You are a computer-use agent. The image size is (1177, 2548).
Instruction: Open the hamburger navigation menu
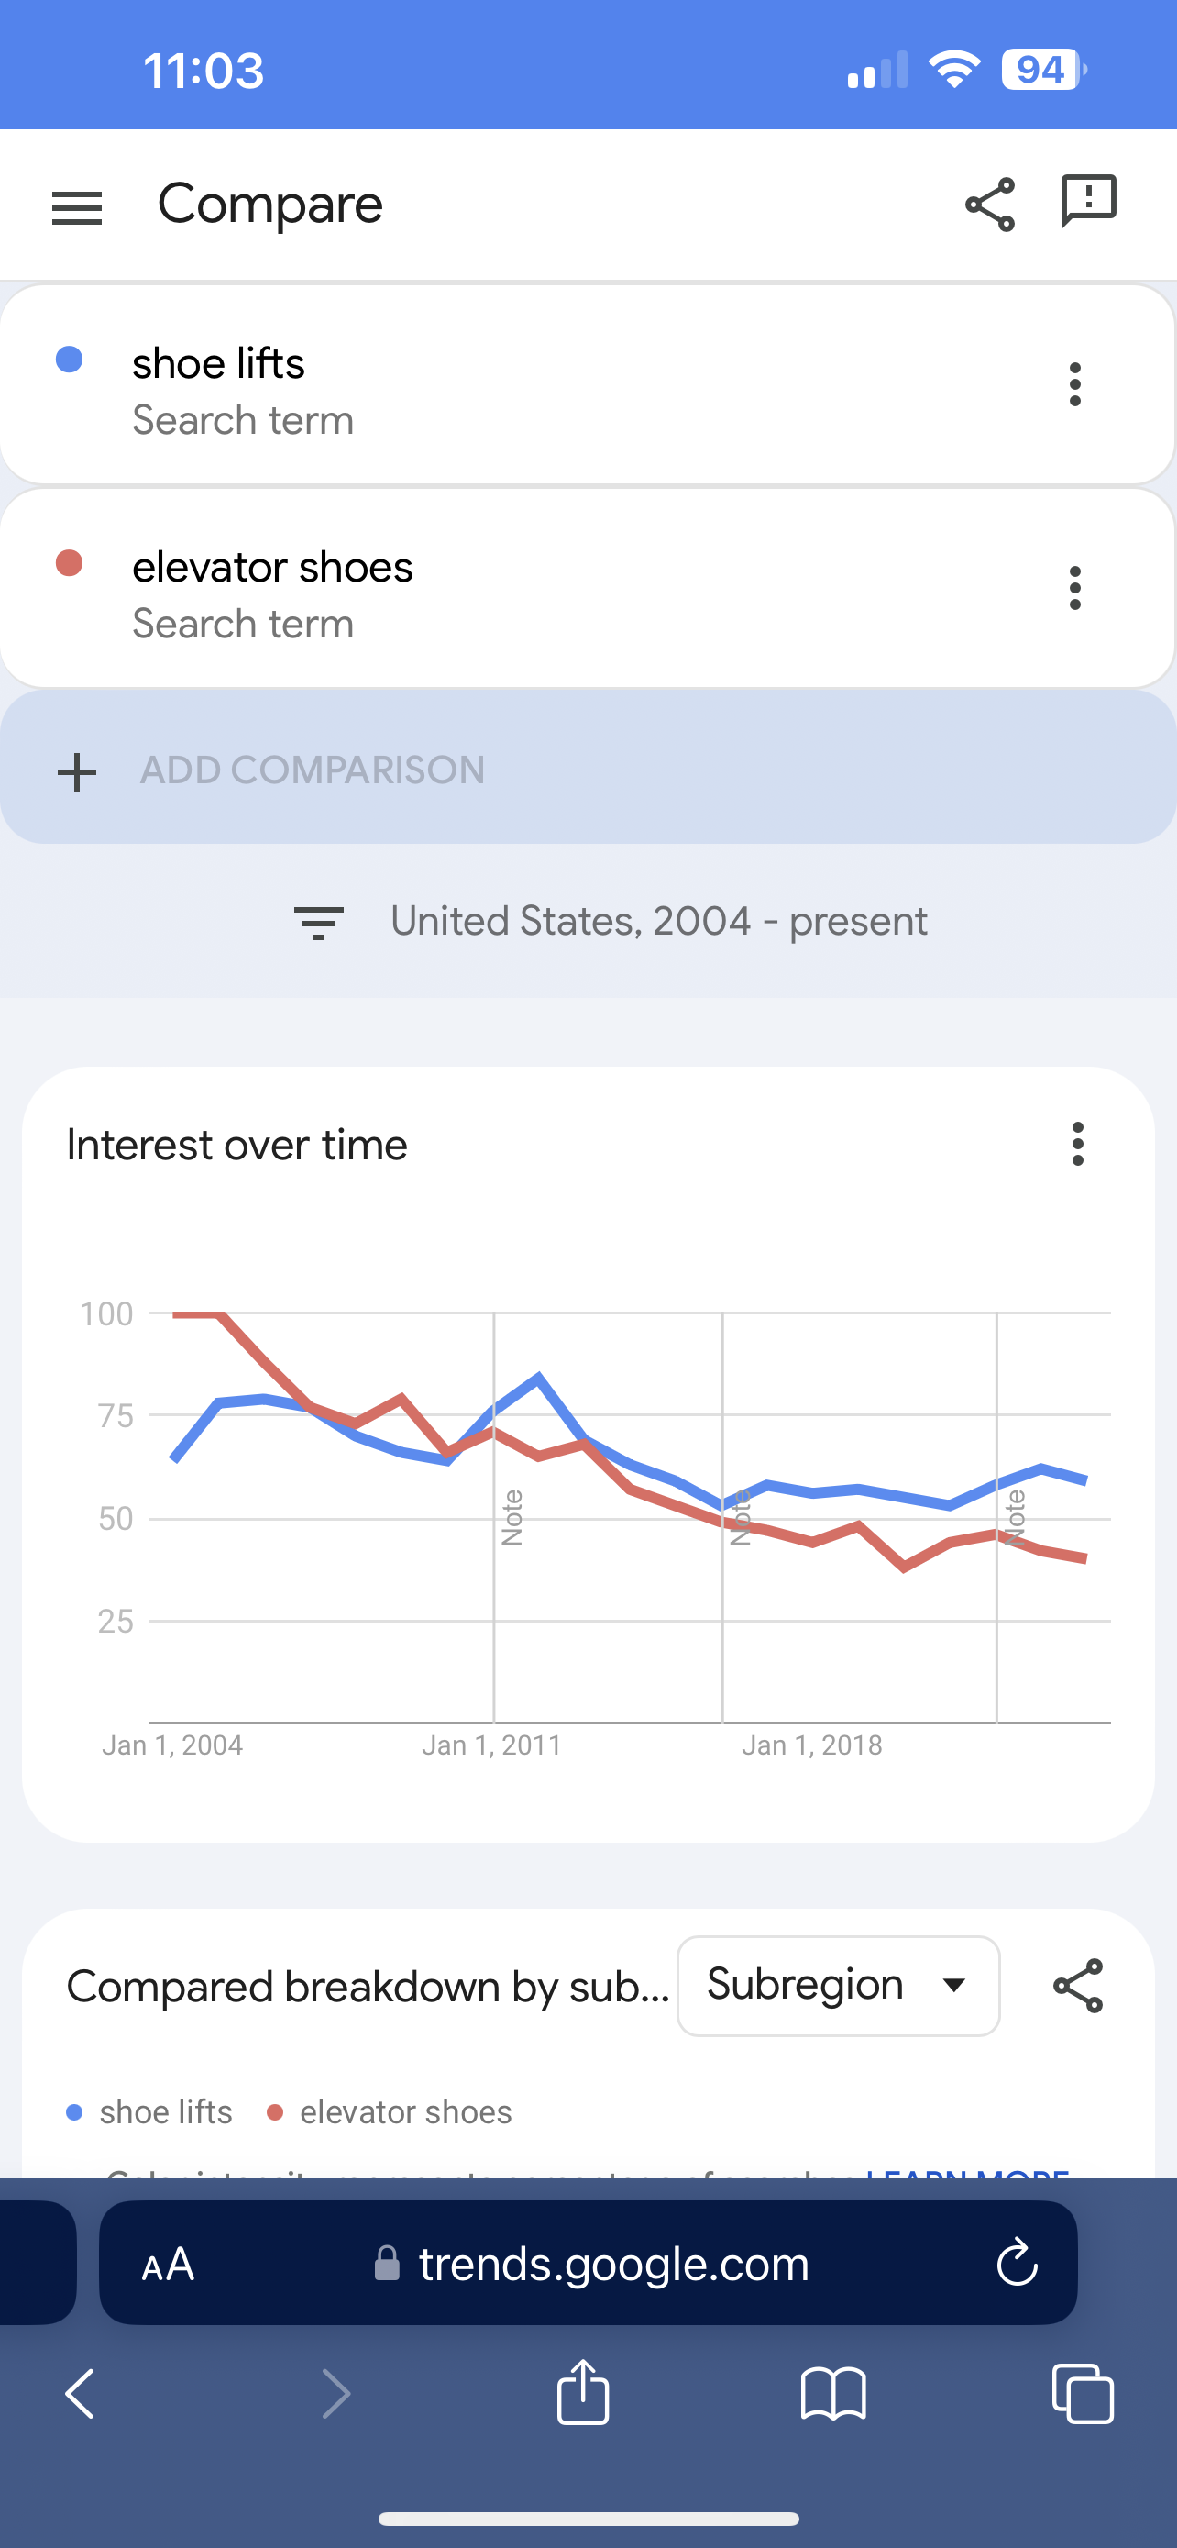tap(76, 207)
